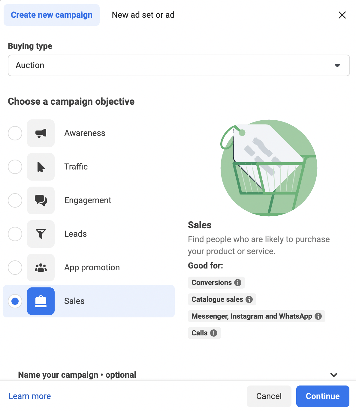Choose the Traffic objective radio button
This screenshot has width=356, height=411.
point(15,167)
